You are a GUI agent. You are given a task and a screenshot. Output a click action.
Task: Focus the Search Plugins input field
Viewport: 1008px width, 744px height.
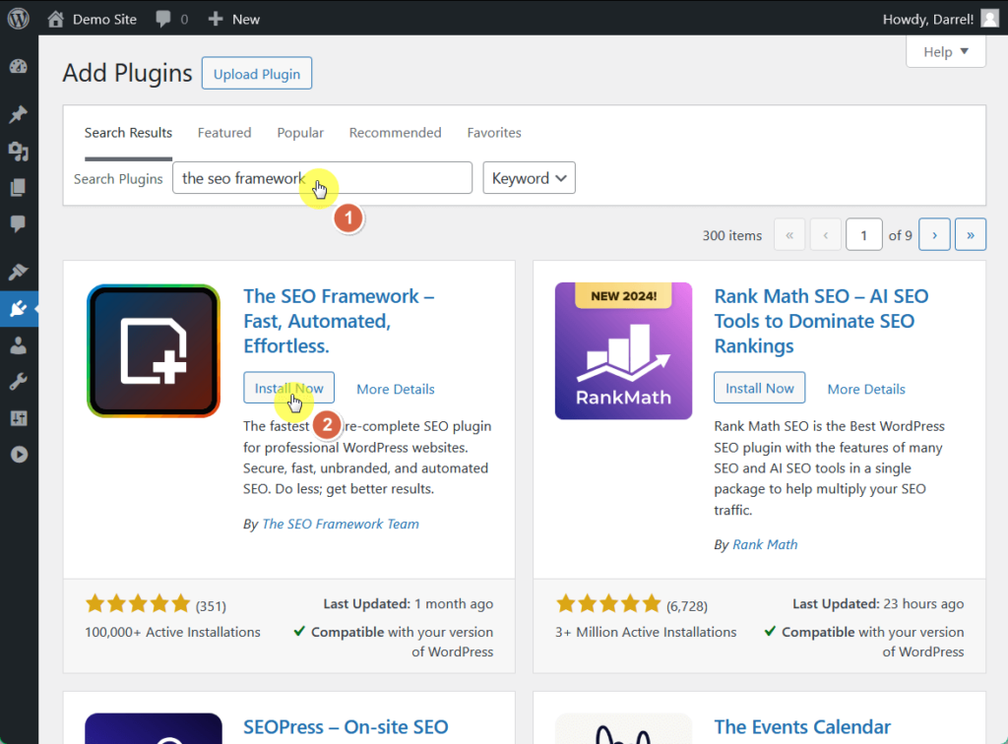tap(322, 178)
